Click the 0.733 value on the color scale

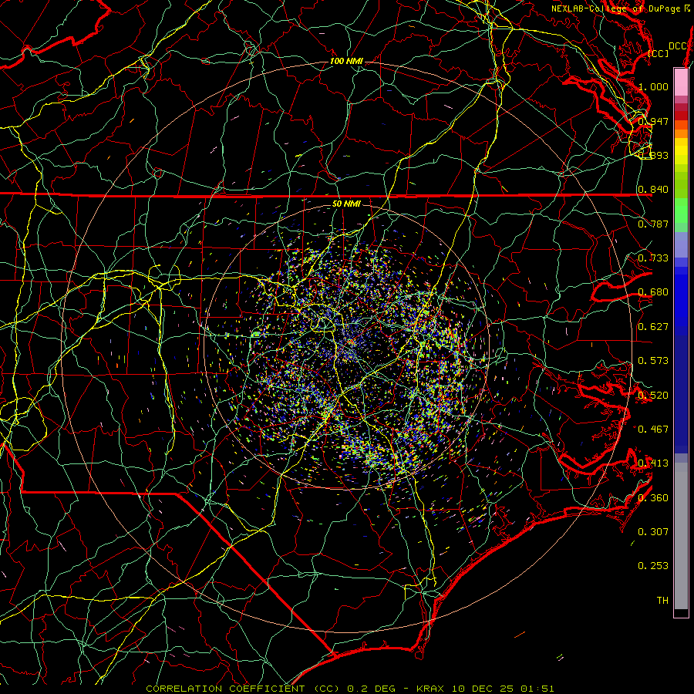653,258
